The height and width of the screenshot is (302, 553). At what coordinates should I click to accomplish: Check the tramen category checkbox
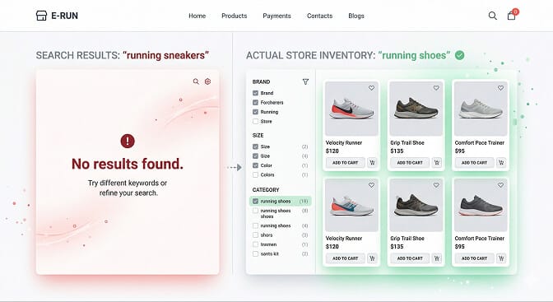click(255, 244)
